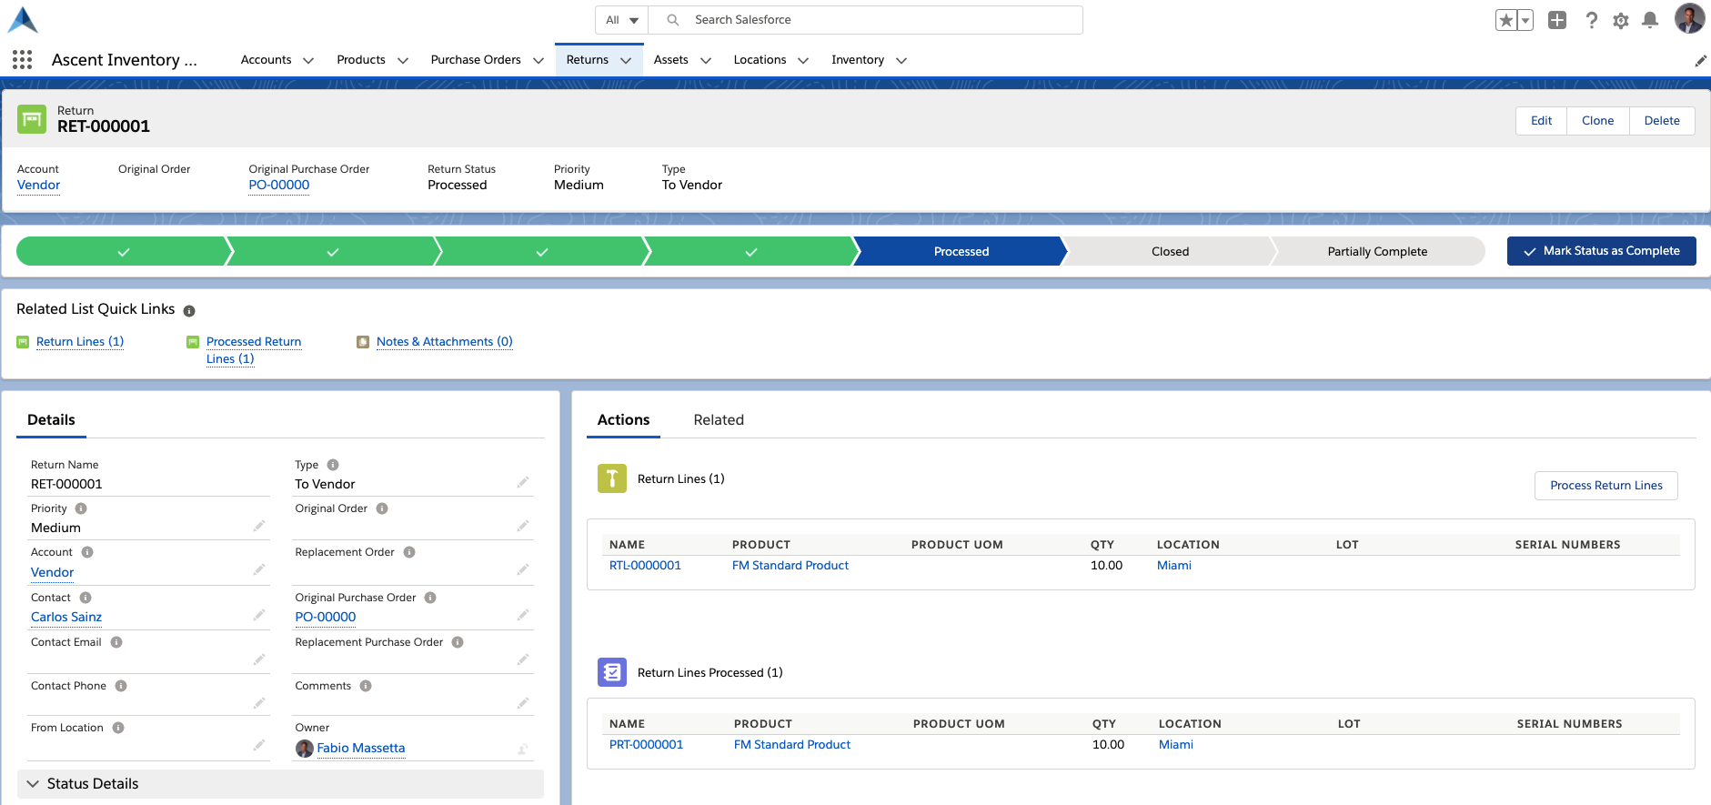Click the info icon next to Contact Email
This screenshot has height=805, width=1711.
(116, 642)
